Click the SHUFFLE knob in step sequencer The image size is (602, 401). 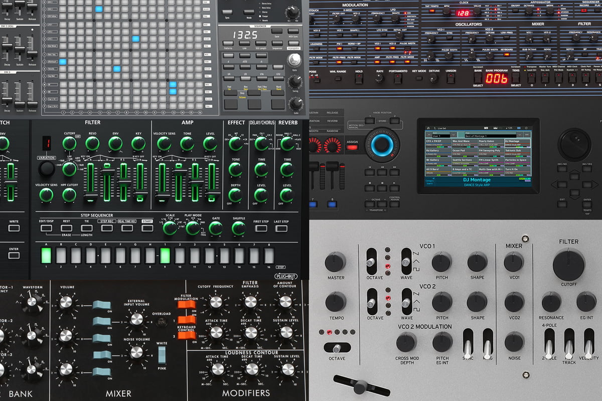click(x=238, y=228)
